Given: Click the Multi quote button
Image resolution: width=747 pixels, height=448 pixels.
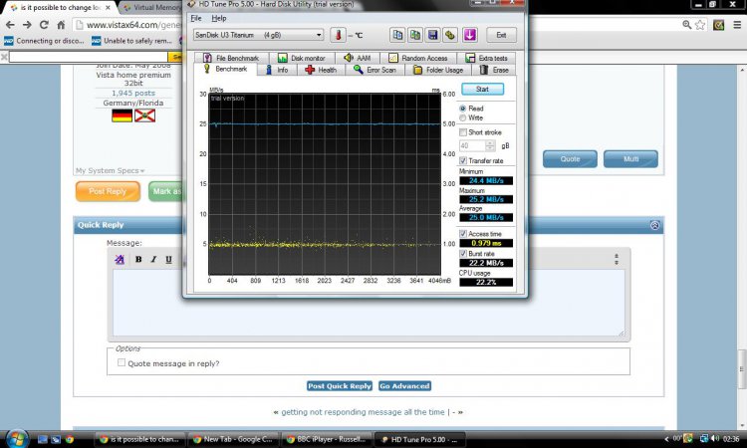Looking at the screenshot, I should [630, 159].
